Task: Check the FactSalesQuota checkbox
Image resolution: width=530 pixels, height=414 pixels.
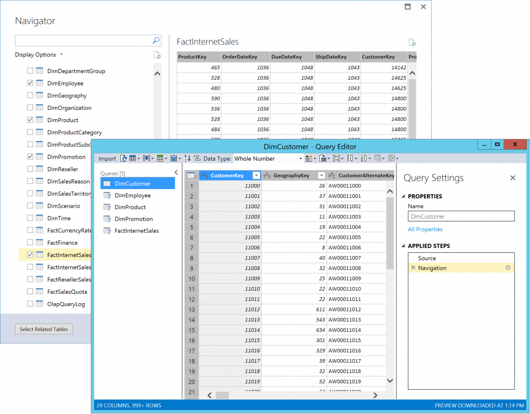Action: (30, 292)
